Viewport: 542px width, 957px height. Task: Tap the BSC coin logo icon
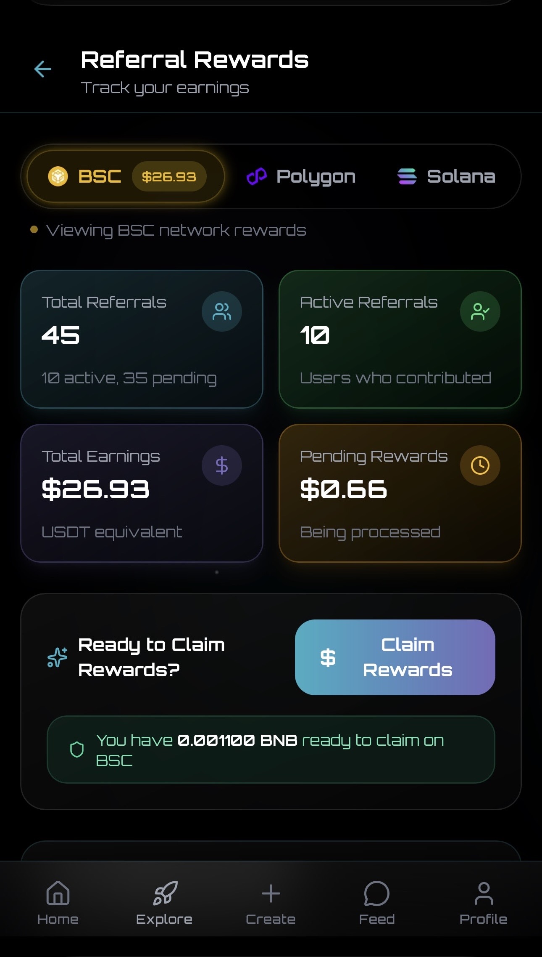(x=58, y=176)
